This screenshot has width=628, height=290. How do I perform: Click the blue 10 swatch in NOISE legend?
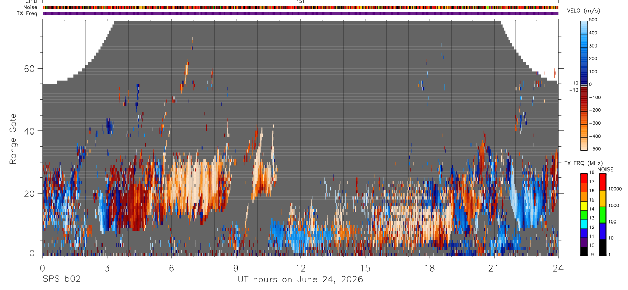click(603, 231)
